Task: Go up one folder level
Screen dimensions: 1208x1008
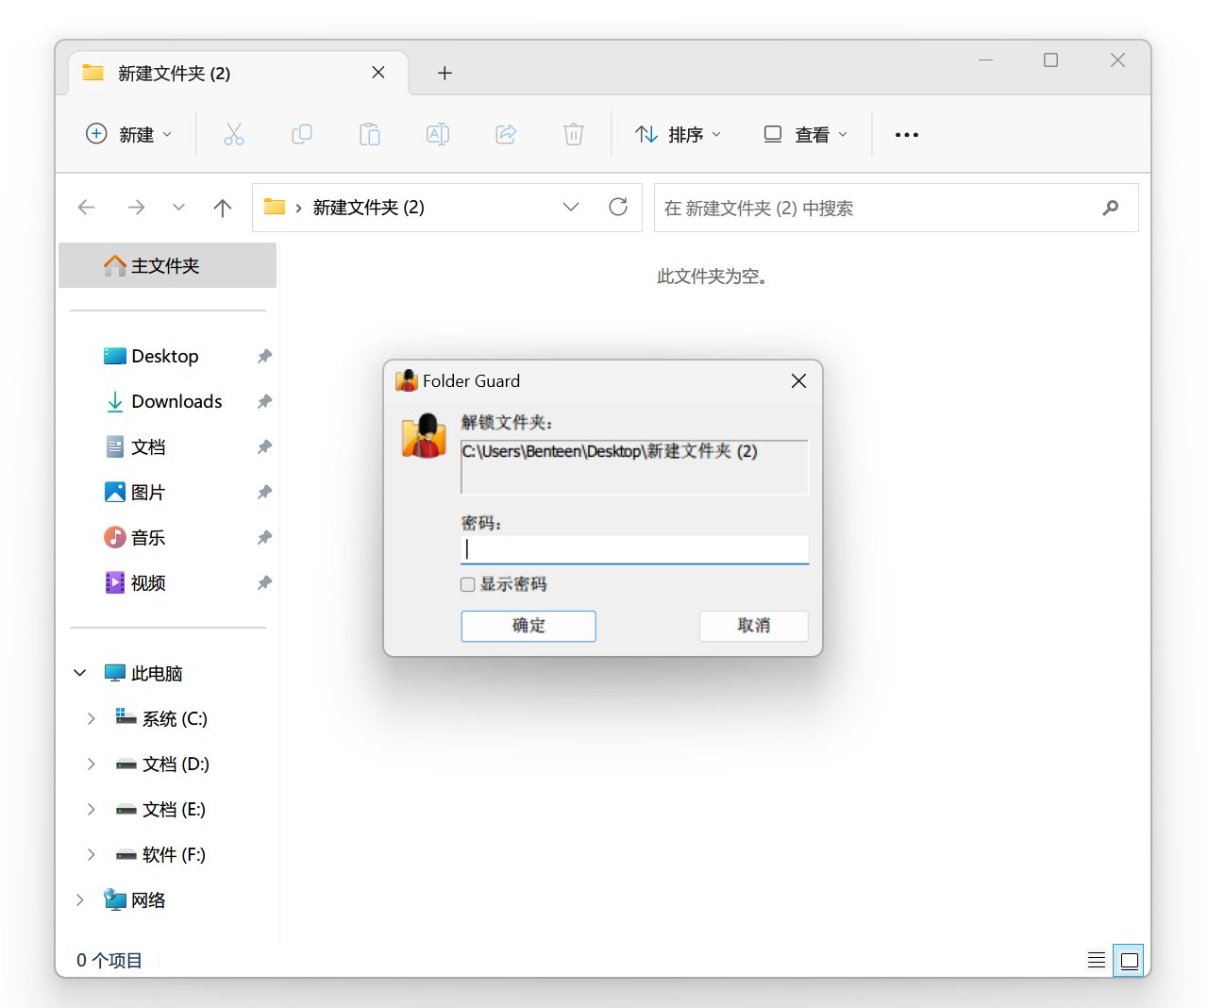Action: point(223,208)
